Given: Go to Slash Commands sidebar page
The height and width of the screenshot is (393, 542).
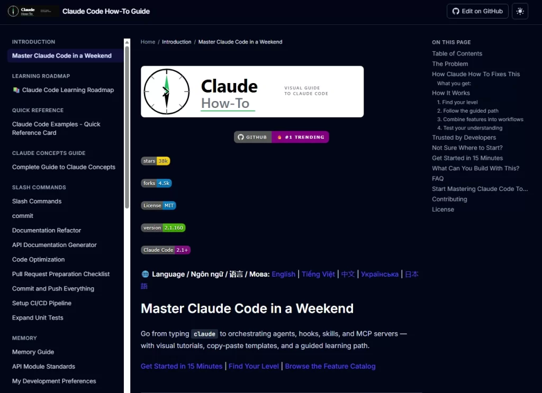Looking at the screenshot, I should [37, 201].
